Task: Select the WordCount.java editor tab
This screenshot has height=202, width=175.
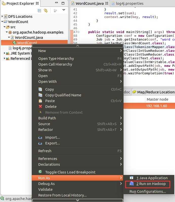Action: click(90, 4)
